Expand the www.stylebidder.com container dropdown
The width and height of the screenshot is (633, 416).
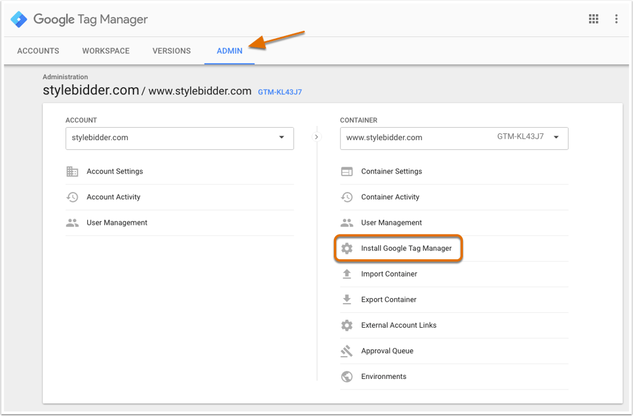454,138
